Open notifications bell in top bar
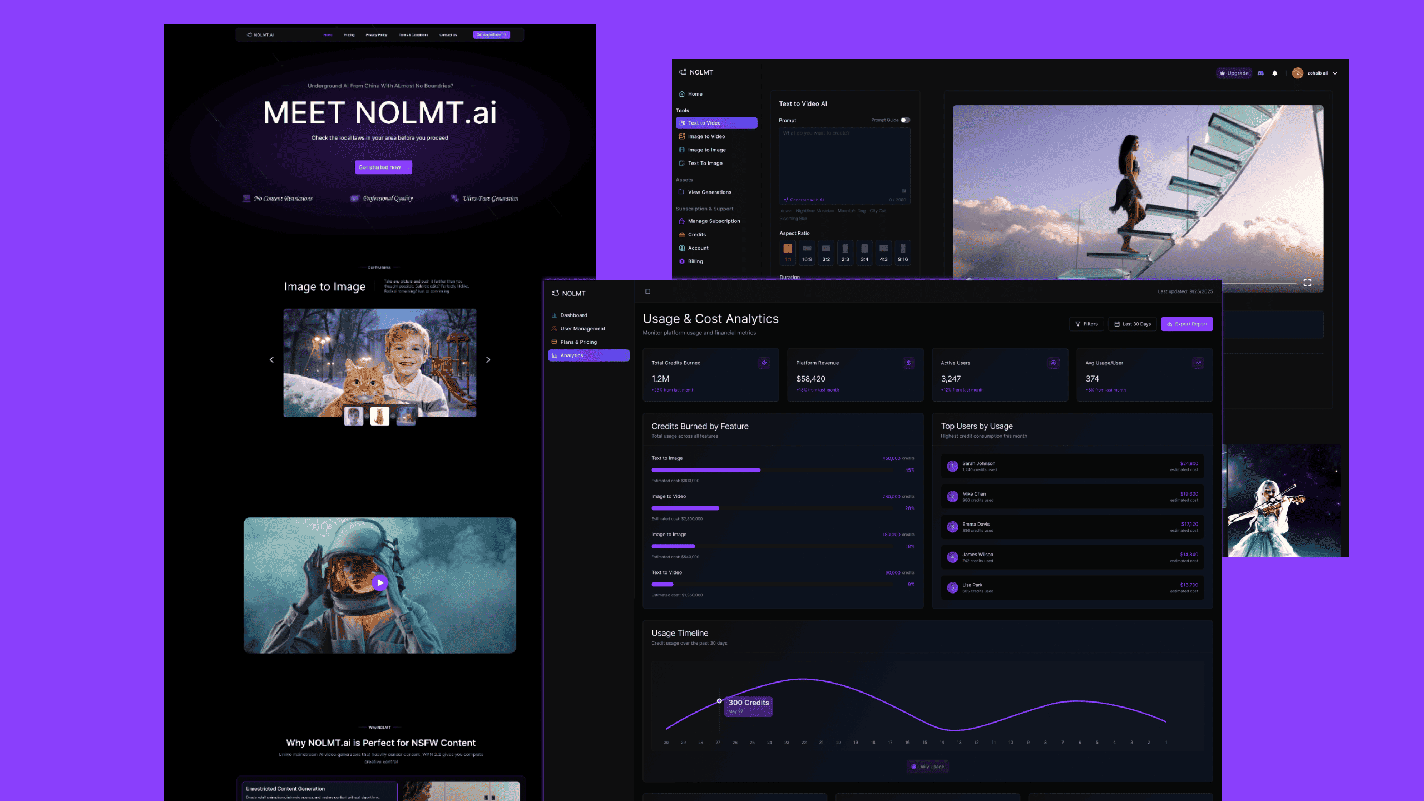The width and height of the screenshot is (1424, 801). coord(1275,73)
